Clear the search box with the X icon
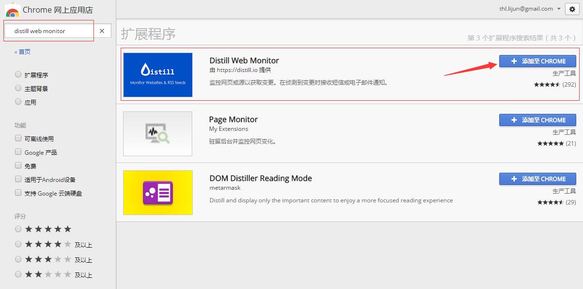Image resolution: width=583 pixels, height=289 pixels. click(102, 31)
